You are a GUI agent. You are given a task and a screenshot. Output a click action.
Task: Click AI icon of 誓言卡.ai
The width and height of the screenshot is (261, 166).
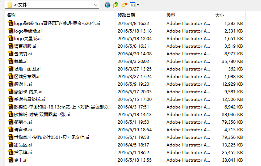10,130
